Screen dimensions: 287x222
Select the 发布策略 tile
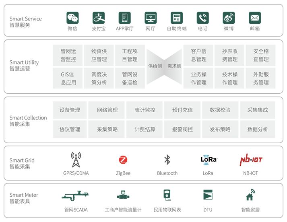coord(220,129)
